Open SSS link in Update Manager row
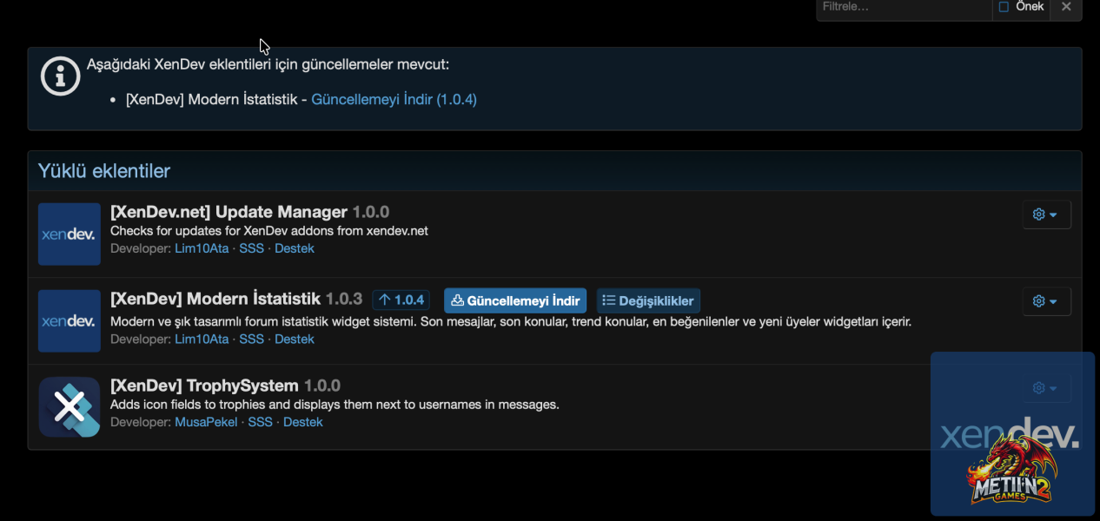The width and height of the screenshot is (1100, 521). (x=251, y=248)
